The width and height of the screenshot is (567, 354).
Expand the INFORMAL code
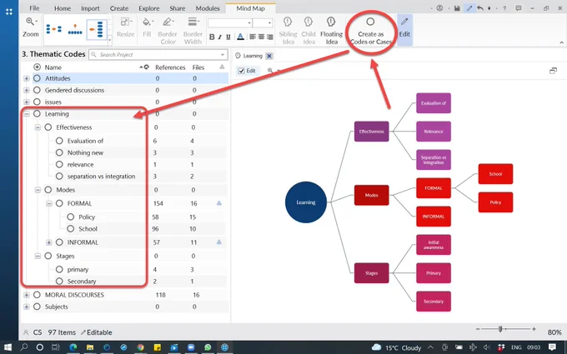pyautogui.click(x=49, y=242)
